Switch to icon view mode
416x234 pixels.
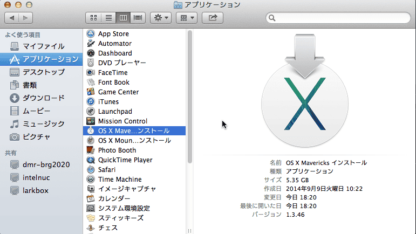93,18
